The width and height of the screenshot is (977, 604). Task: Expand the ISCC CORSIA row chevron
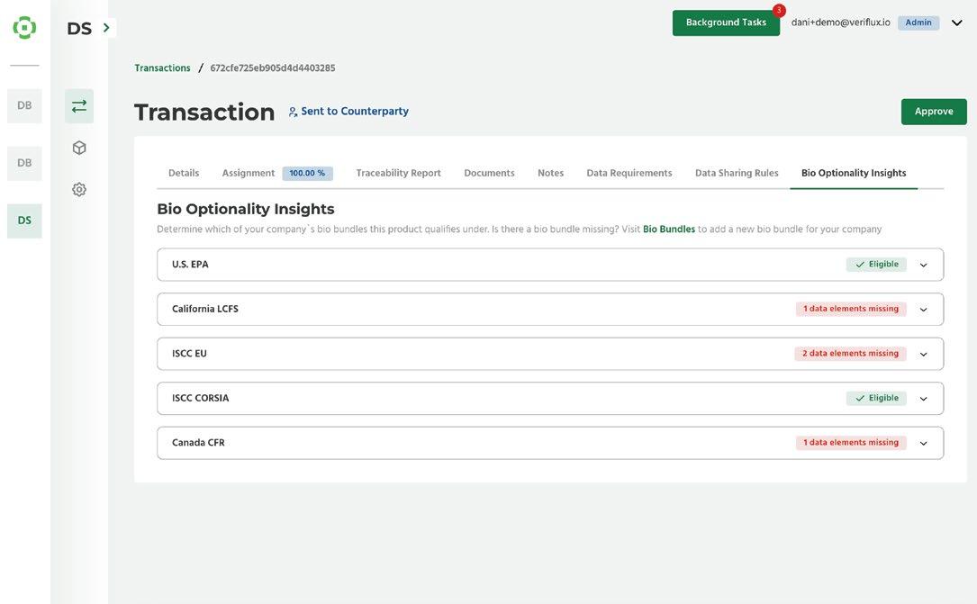coord(923,399)
